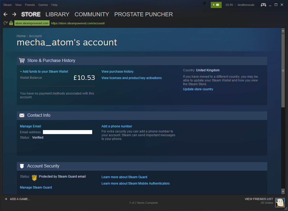The height and width of the screenshot is (211, 288).
Task: Go forward with the right arrow
Action: [x=14, y=14]
